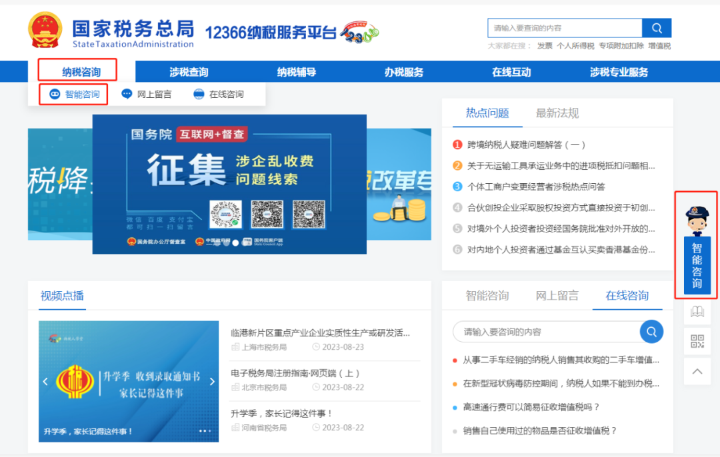Open the 对境外个人投资者 hot question
Viewport: 720px width, 457px height.
(561, 228)
